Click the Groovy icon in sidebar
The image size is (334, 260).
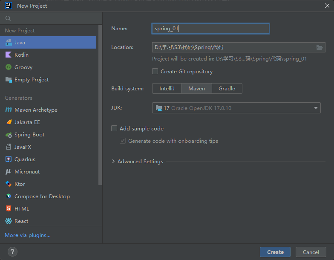pyautogui.click(x=9, y=67)
